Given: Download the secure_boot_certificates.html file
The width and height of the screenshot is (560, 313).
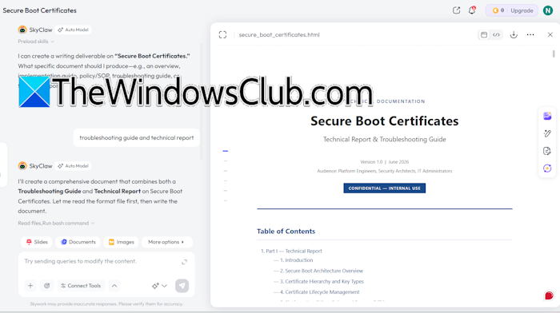Looking at the screenshot, I should pyautogui.click(x=514, y=34).
